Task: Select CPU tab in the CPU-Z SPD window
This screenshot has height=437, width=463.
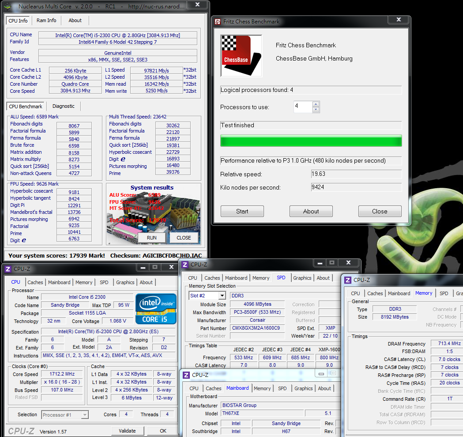Action: point(192,278)
